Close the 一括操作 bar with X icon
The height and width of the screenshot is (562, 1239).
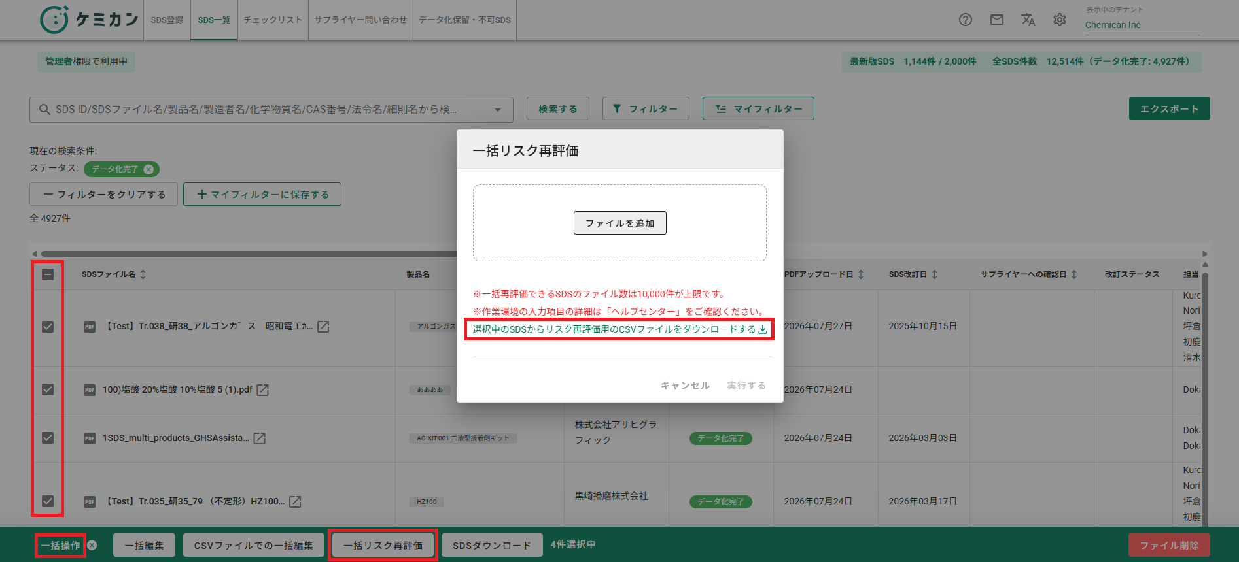(92, 545)
